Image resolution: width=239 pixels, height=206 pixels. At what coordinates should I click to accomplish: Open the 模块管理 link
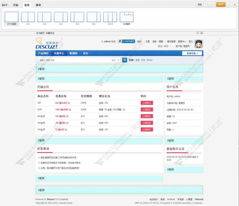point(171,41)
